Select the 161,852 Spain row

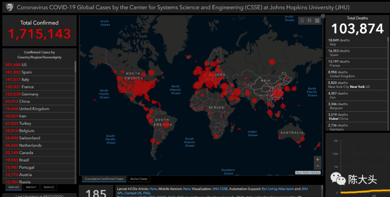[x=39, y=72]
